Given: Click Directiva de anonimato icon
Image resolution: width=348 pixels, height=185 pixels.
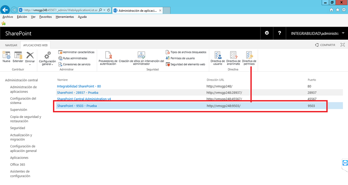Looking at the screenshot, I should (x=234, y=55).
